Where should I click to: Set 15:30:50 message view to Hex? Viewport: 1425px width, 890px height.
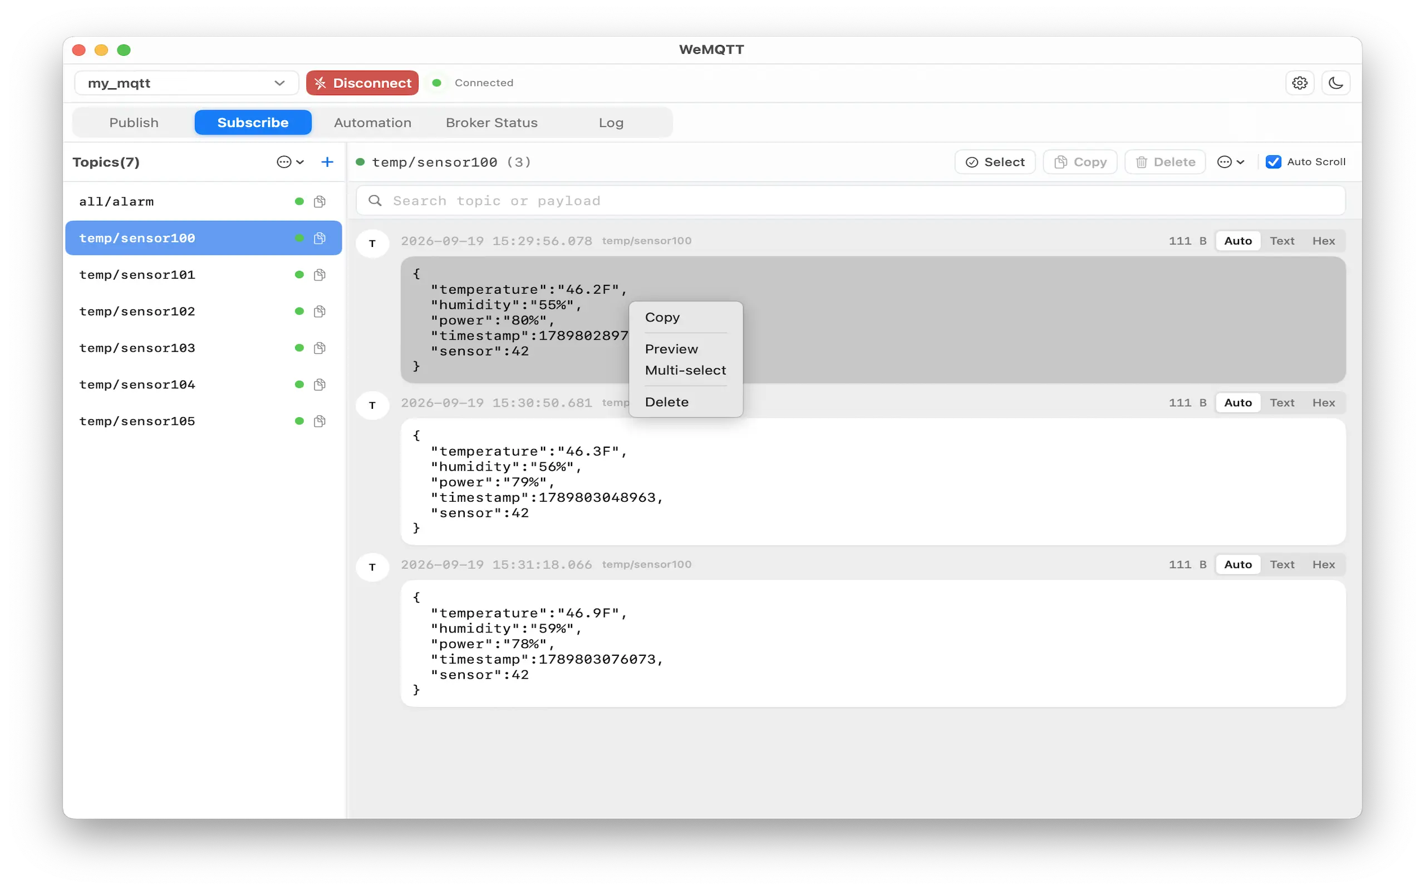[1323, 403]
